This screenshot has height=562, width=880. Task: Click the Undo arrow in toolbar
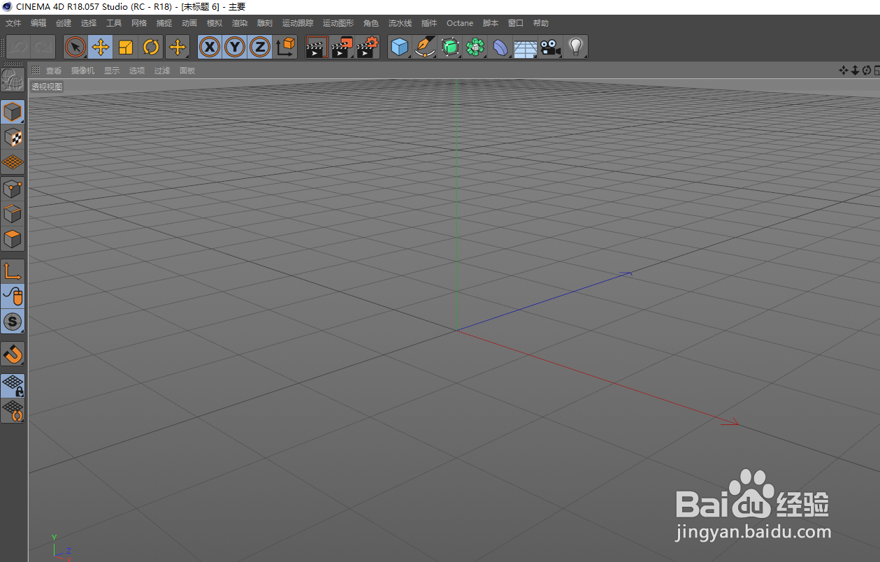(19, 47)
